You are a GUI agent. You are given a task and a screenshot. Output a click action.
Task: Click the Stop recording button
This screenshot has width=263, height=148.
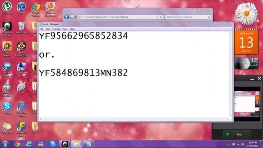click(x=237, y=134)
